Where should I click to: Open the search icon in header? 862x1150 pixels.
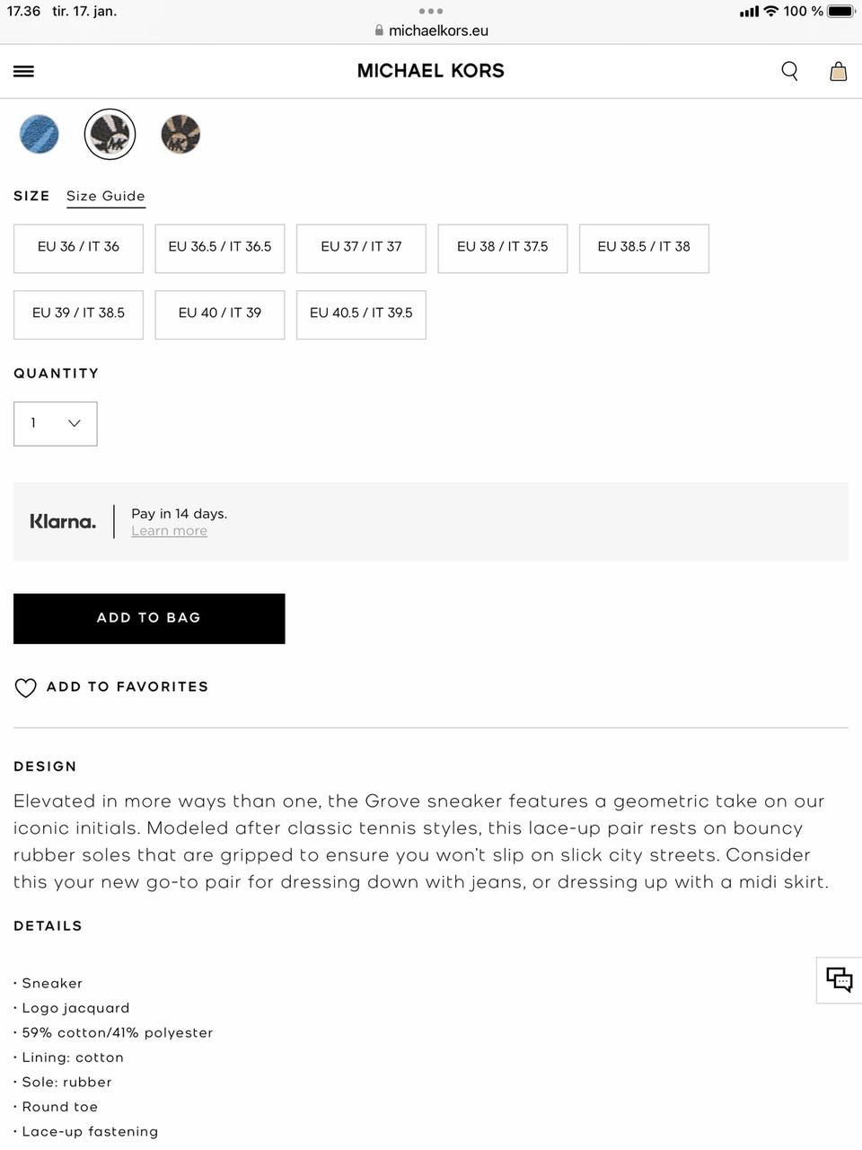789,71
